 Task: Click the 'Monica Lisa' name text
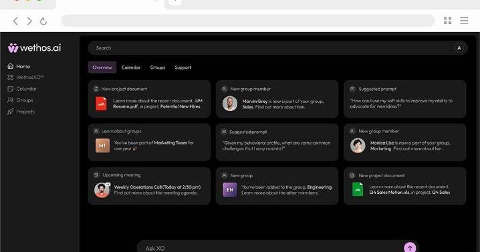click(382, 143)
